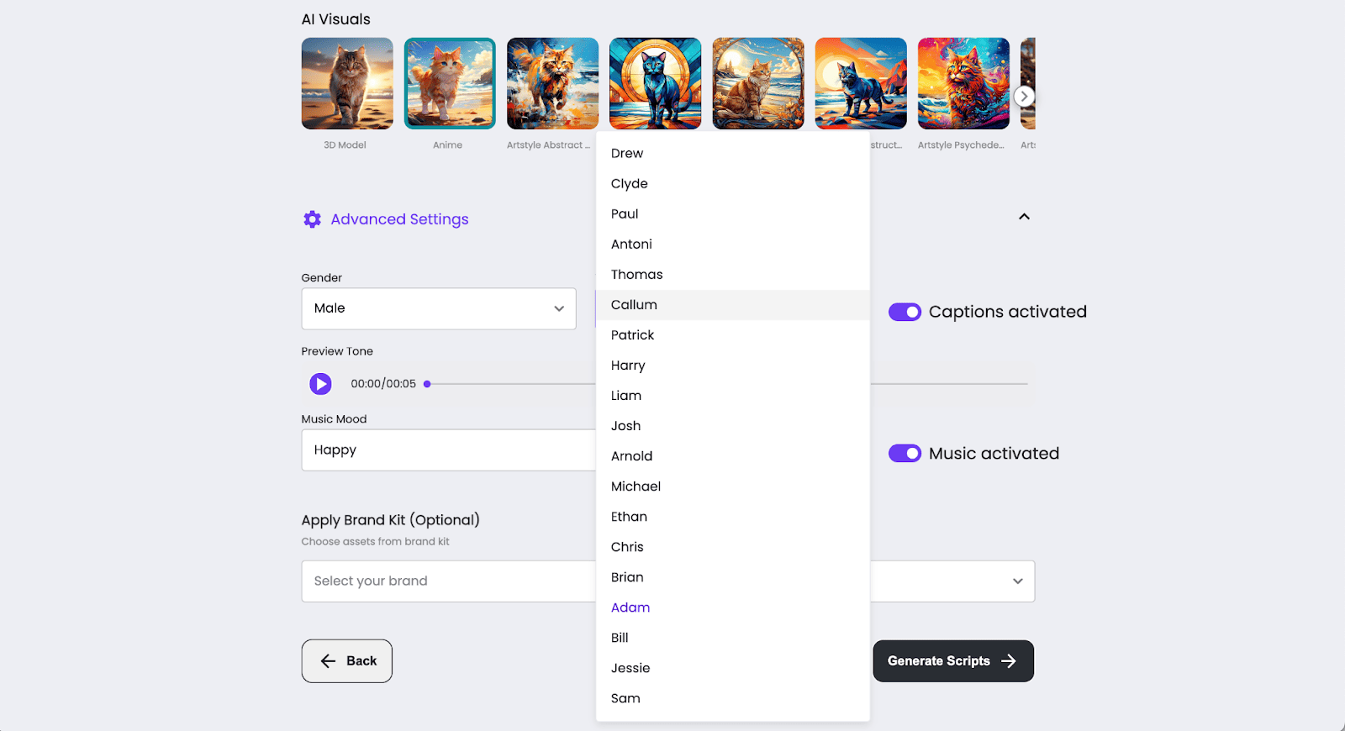Click the Advanced Settings gear icon
This screenshot has width=1345, height=731.
pyautogui.click(x=312, y=219)
